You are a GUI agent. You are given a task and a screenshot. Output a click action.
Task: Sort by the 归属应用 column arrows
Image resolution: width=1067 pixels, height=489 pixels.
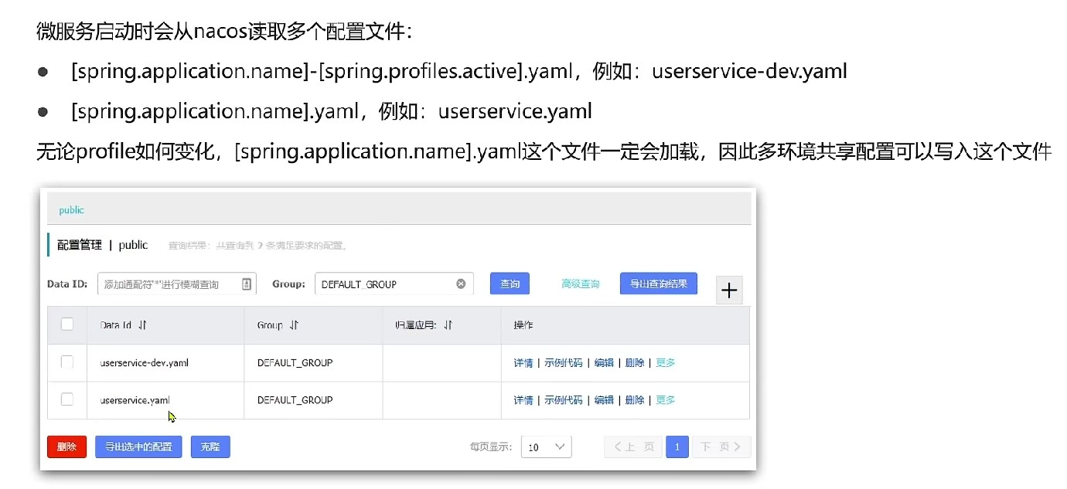click(448, 325)
